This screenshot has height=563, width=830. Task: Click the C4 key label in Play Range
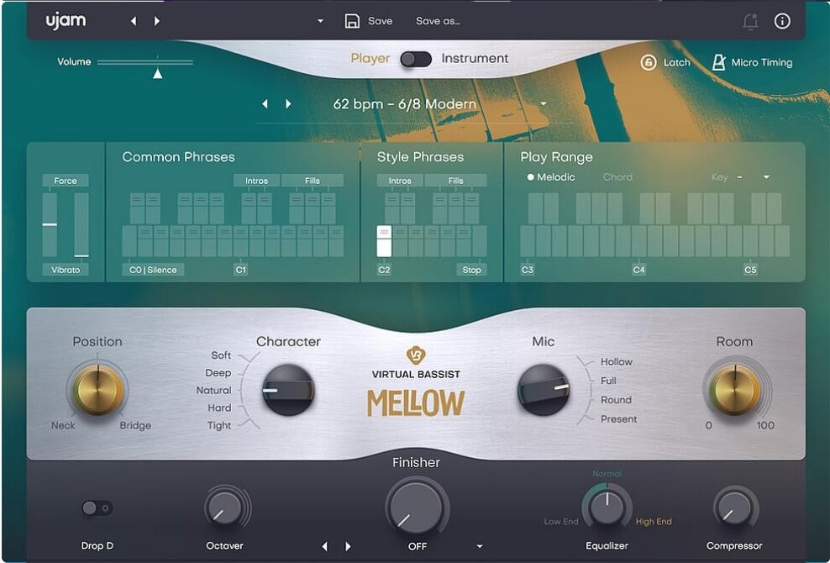click(639, 270)
